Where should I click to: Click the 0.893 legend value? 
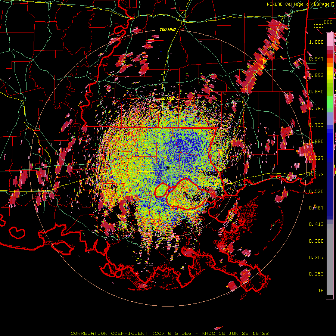click(x=316, y=75)
